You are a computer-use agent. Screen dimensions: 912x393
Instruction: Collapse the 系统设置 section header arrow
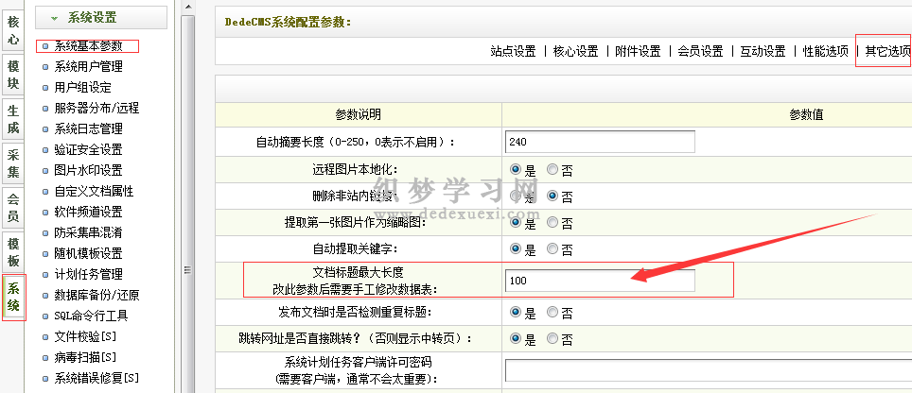[54, 18]
